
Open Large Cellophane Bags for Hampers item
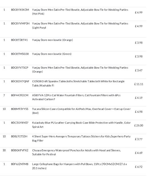(80, 166)
